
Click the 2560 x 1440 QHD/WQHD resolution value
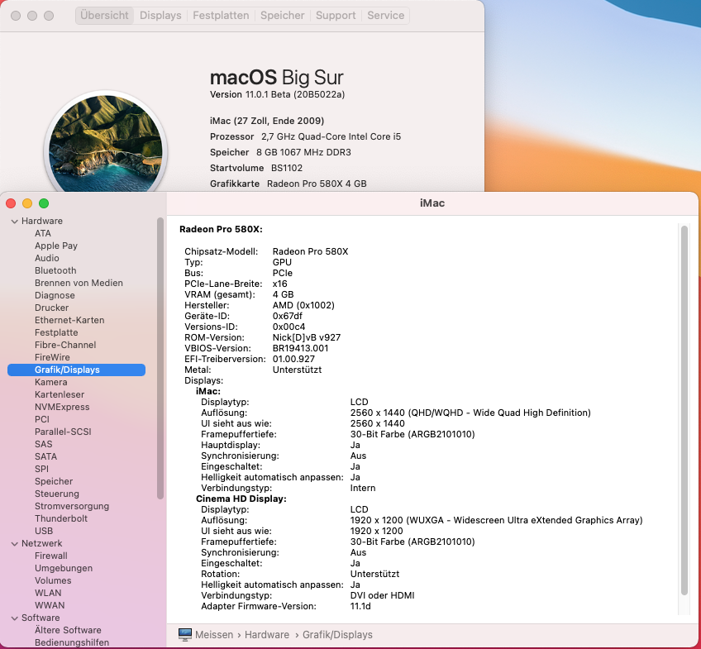(470, 413)
